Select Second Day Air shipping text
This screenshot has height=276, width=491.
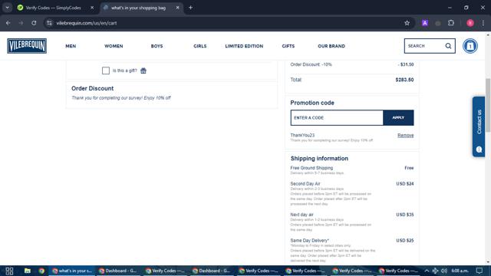point(305,184)
